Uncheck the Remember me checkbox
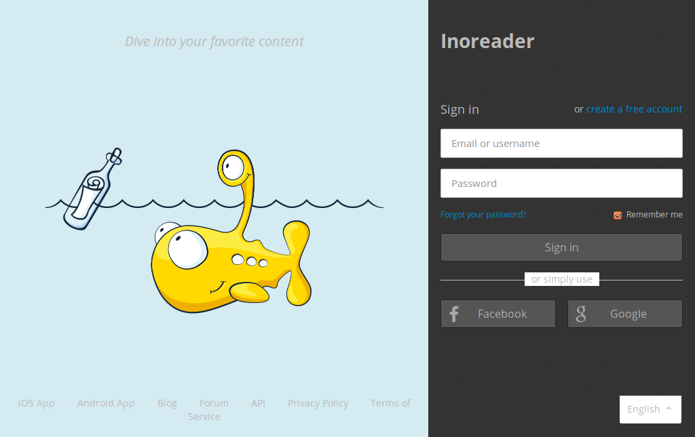Screen dimensions: 695x437 [618, 214]
